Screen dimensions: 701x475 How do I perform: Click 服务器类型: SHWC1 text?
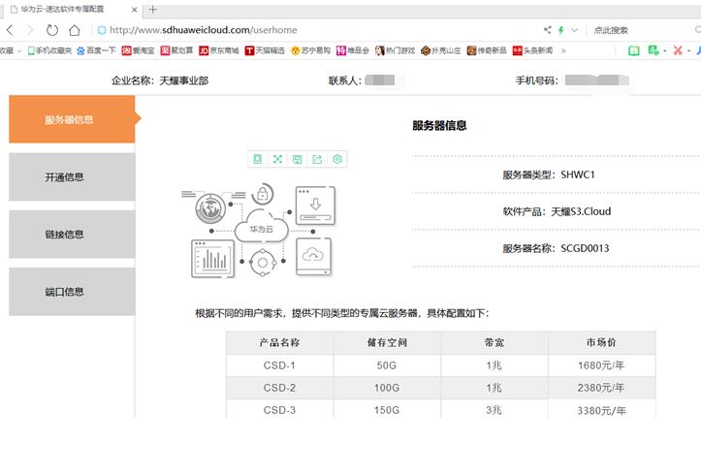point(549,174)
